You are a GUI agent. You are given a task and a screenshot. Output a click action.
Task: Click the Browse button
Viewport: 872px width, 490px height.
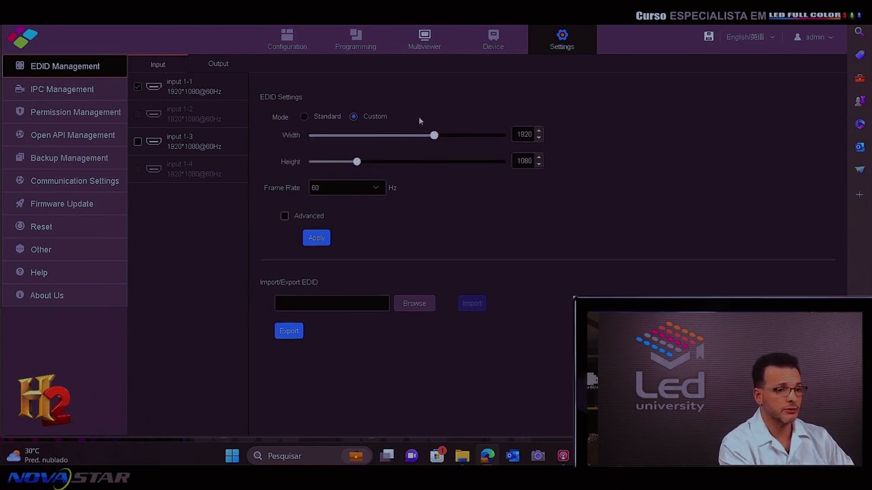[x=414, y=304]
